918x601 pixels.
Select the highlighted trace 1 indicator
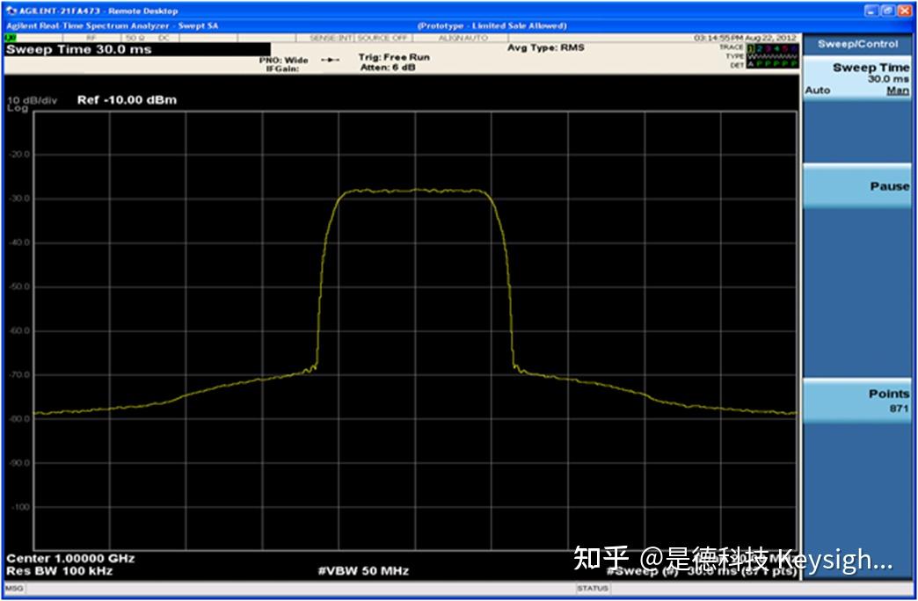[x=752, y=47]
